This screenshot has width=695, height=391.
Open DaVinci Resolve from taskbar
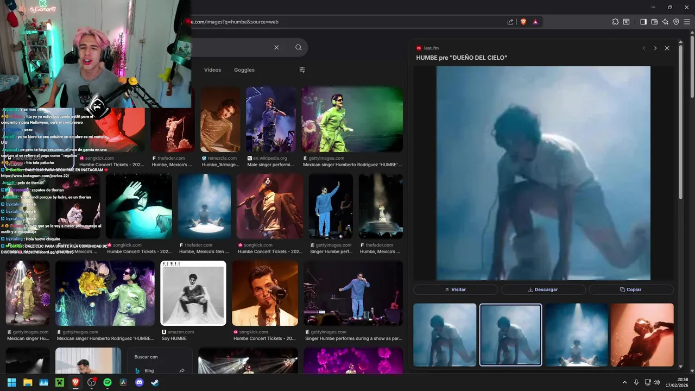tap(123, 382)
